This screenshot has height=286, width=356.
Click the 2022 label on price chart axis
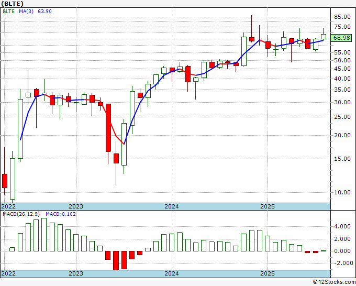pos(8,206)
